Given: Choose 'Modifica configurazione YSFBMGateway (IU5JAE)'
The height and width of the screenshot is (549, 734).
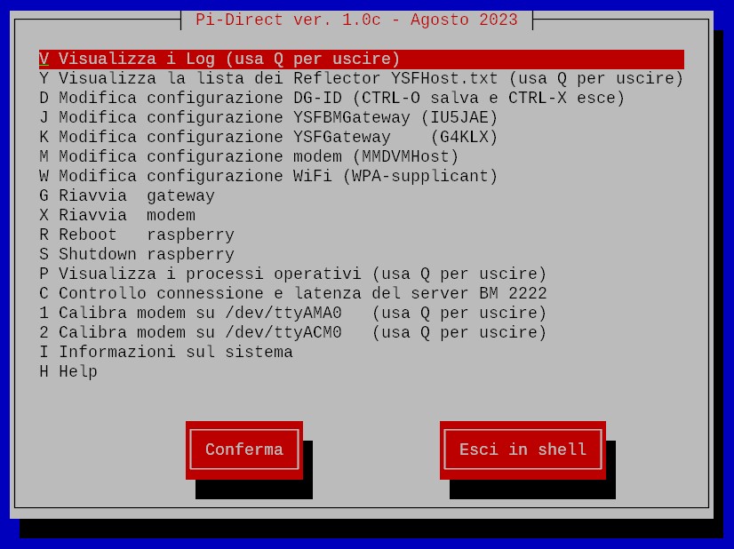Looking at the screenshot, I should [268, 118].
